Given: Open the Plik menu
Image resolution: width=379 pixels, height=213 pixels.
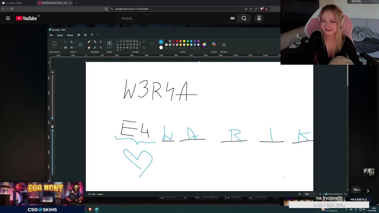Looking at the screenshot, I should pos(51,35).
